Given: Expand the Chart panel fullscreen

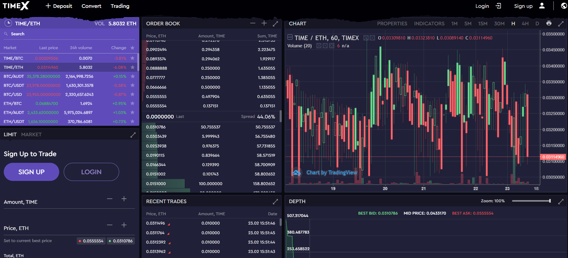Looking at the screenshot, I should (x=561, y=23).
